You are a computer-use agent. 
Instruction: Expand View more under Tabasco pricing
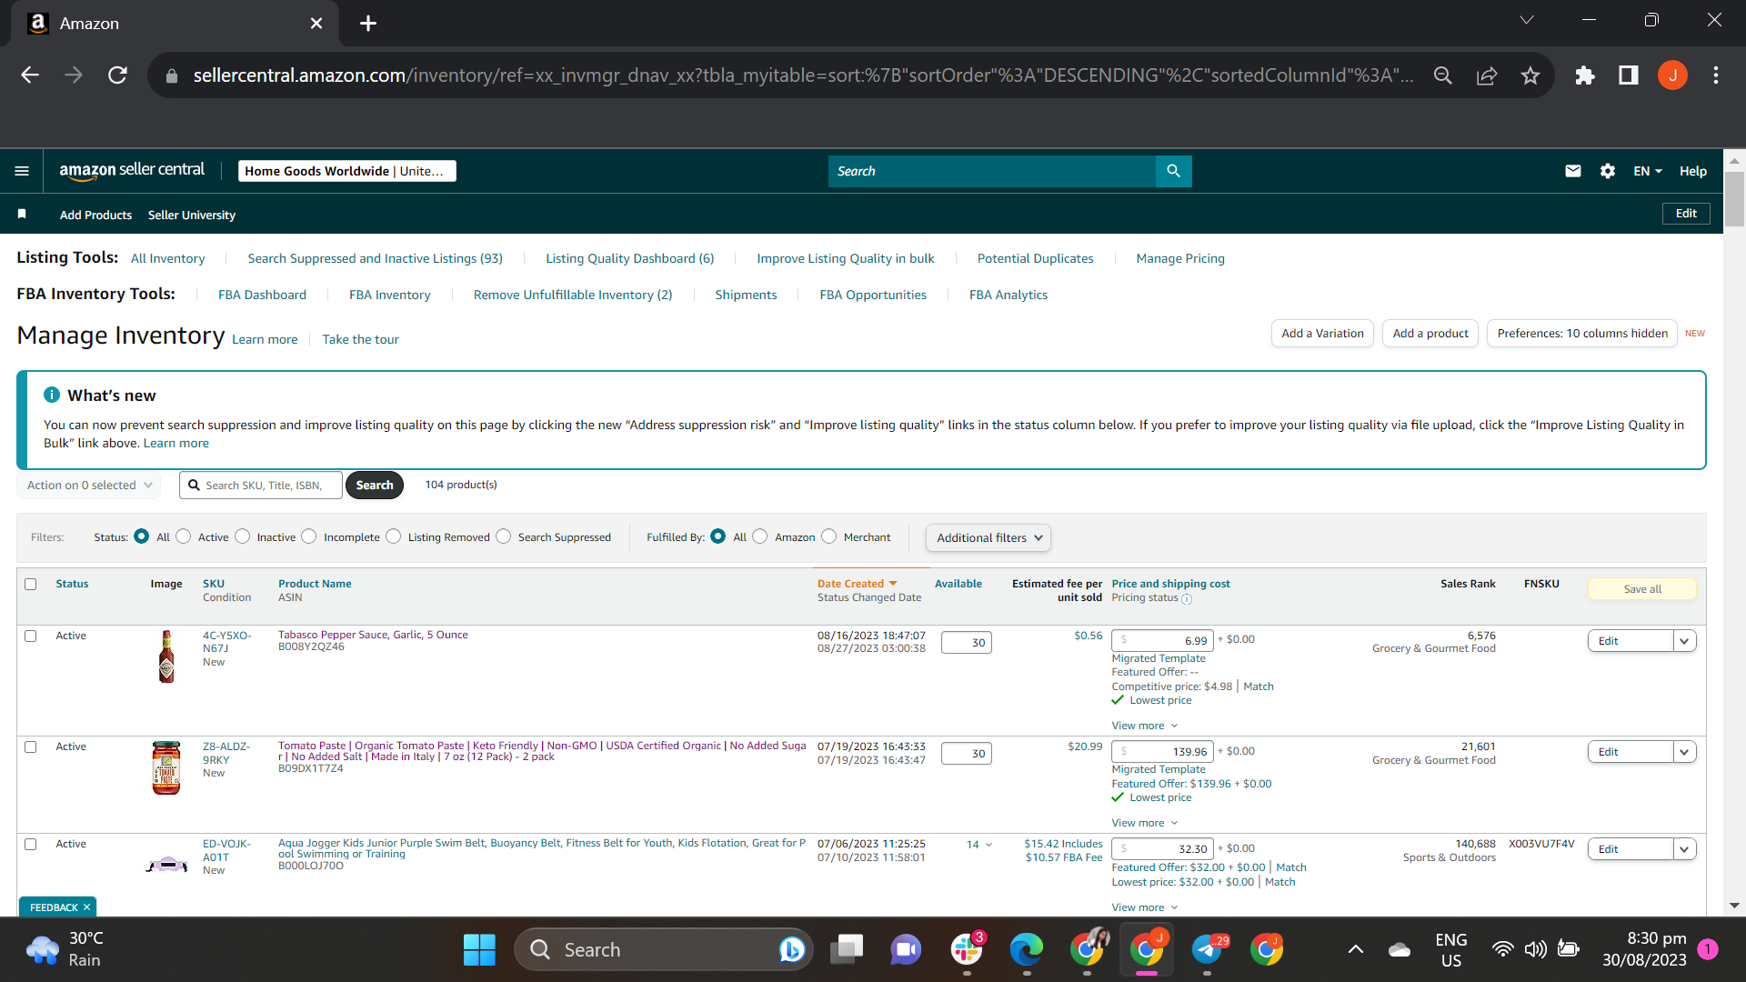click(1145, 726)
